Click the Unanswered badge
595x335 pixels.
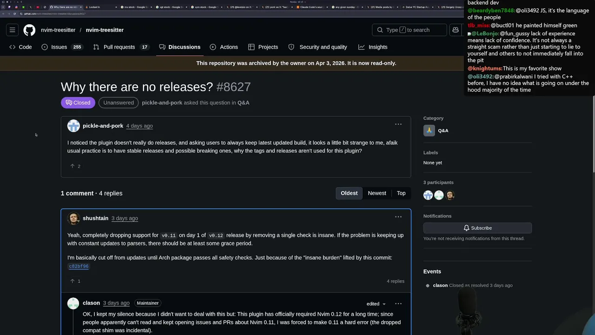[x=119, y=103]
